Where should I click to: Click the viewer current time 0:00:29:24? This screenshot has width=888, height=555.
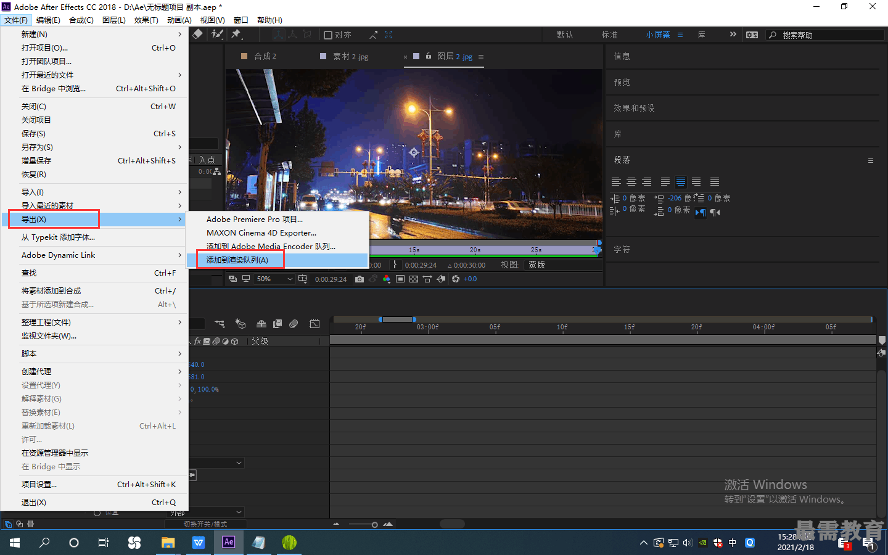click(331, 279)
